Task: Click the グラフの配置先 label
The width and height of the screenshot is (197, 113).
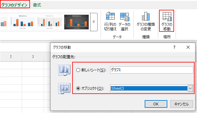Action: (x=64, y=57)
